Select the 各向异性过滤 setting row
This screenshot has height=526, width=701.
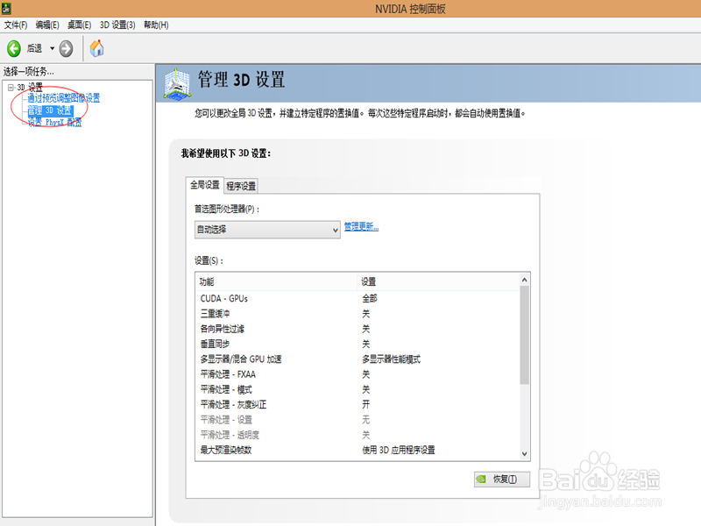pyautogui.click(x=358, y=329)
